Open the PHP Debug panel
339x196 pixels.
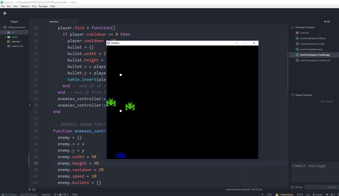click(x=9, y=195)
